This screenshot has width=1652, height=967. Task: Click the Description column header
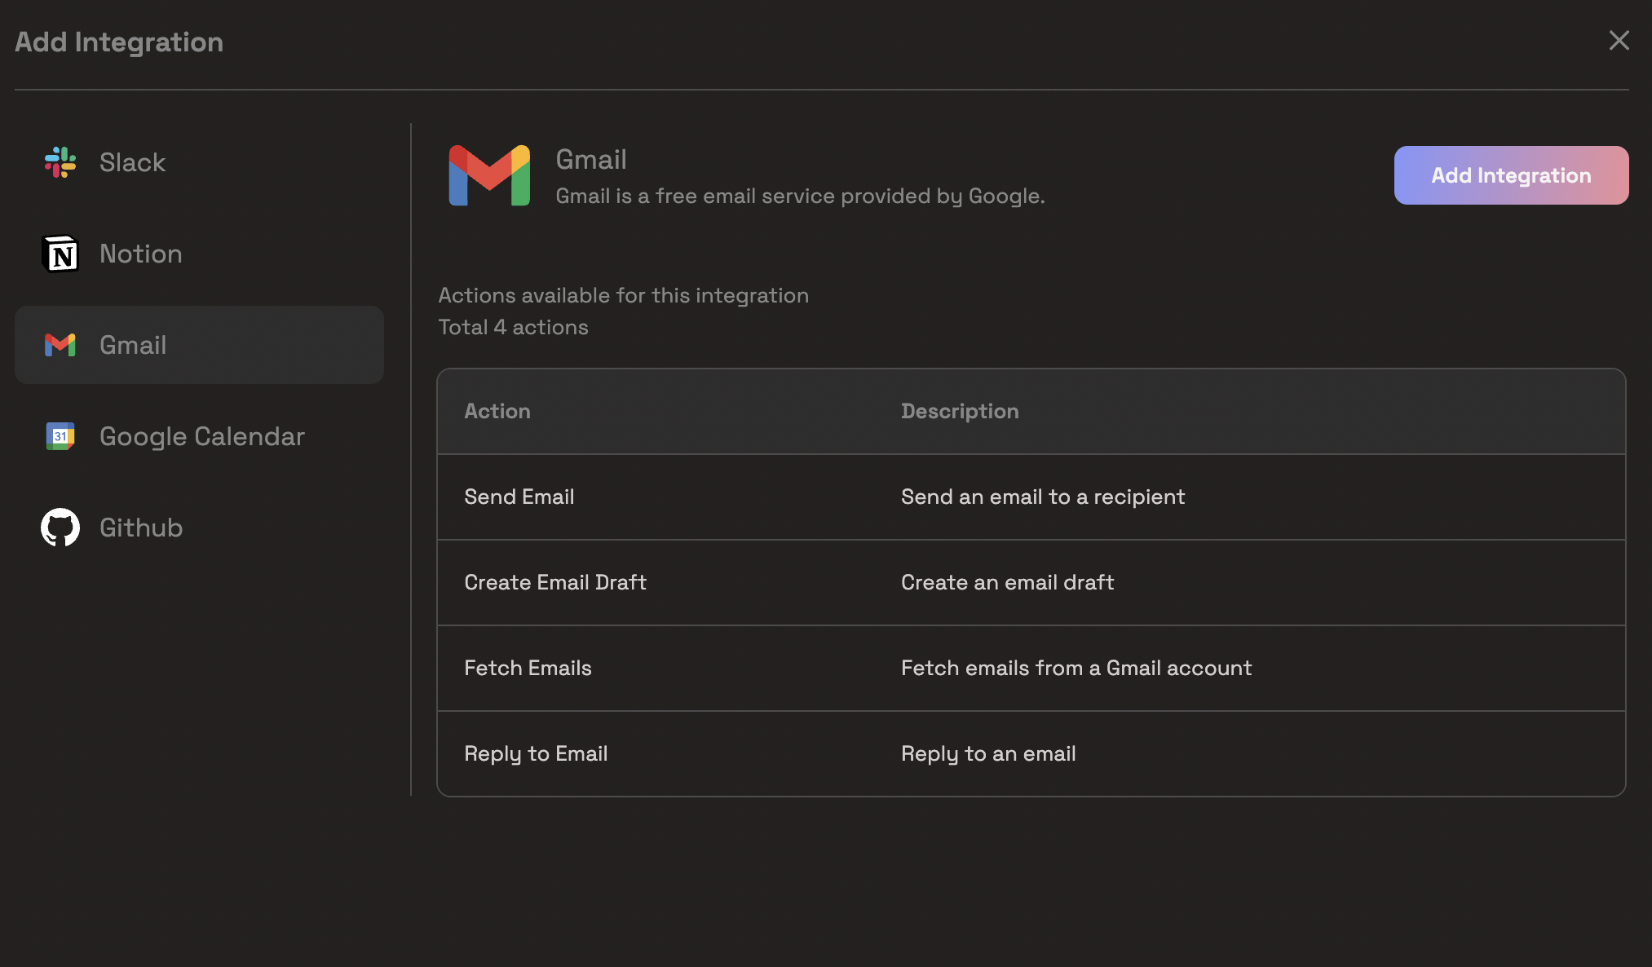(x=960, y=411)
